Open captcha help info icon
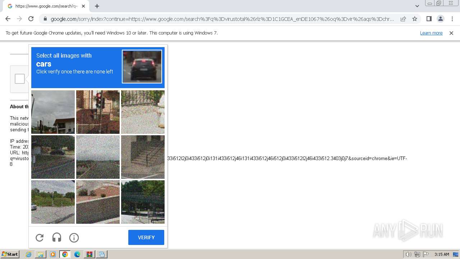Viewport: 460px width, 259px height. click(74, 237)
